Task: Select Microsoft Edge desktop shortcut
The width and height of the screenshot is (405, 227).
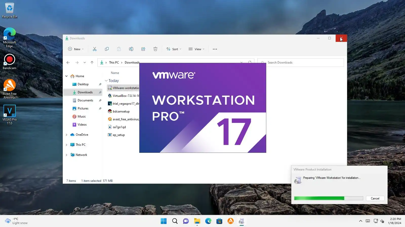Action: (x=10, y=38)
